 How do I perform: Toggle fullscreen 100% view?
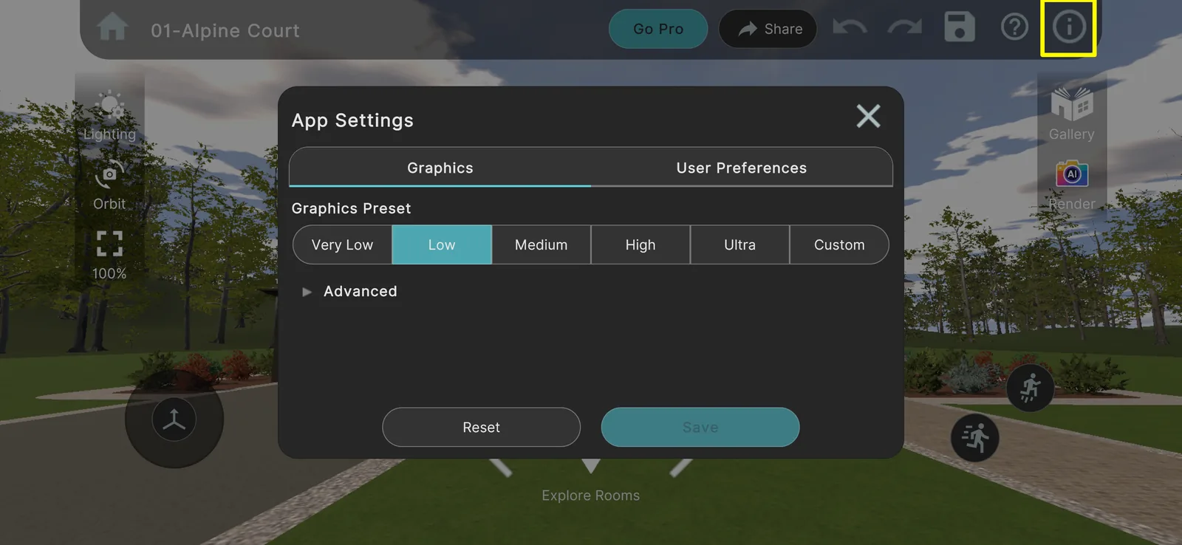click(109, 255)
